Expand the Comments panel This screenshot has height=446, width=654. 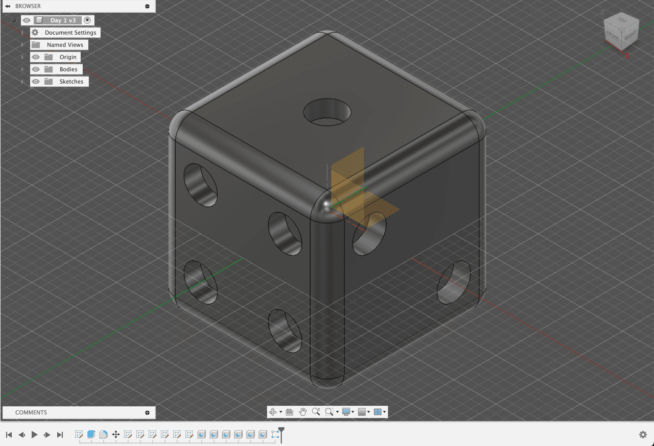[147, 412]
